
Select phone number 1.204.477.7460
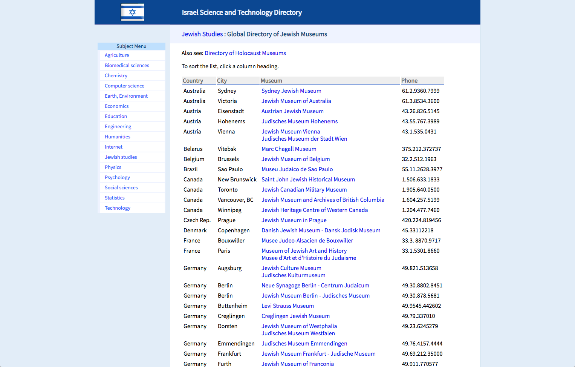point(421,210)
